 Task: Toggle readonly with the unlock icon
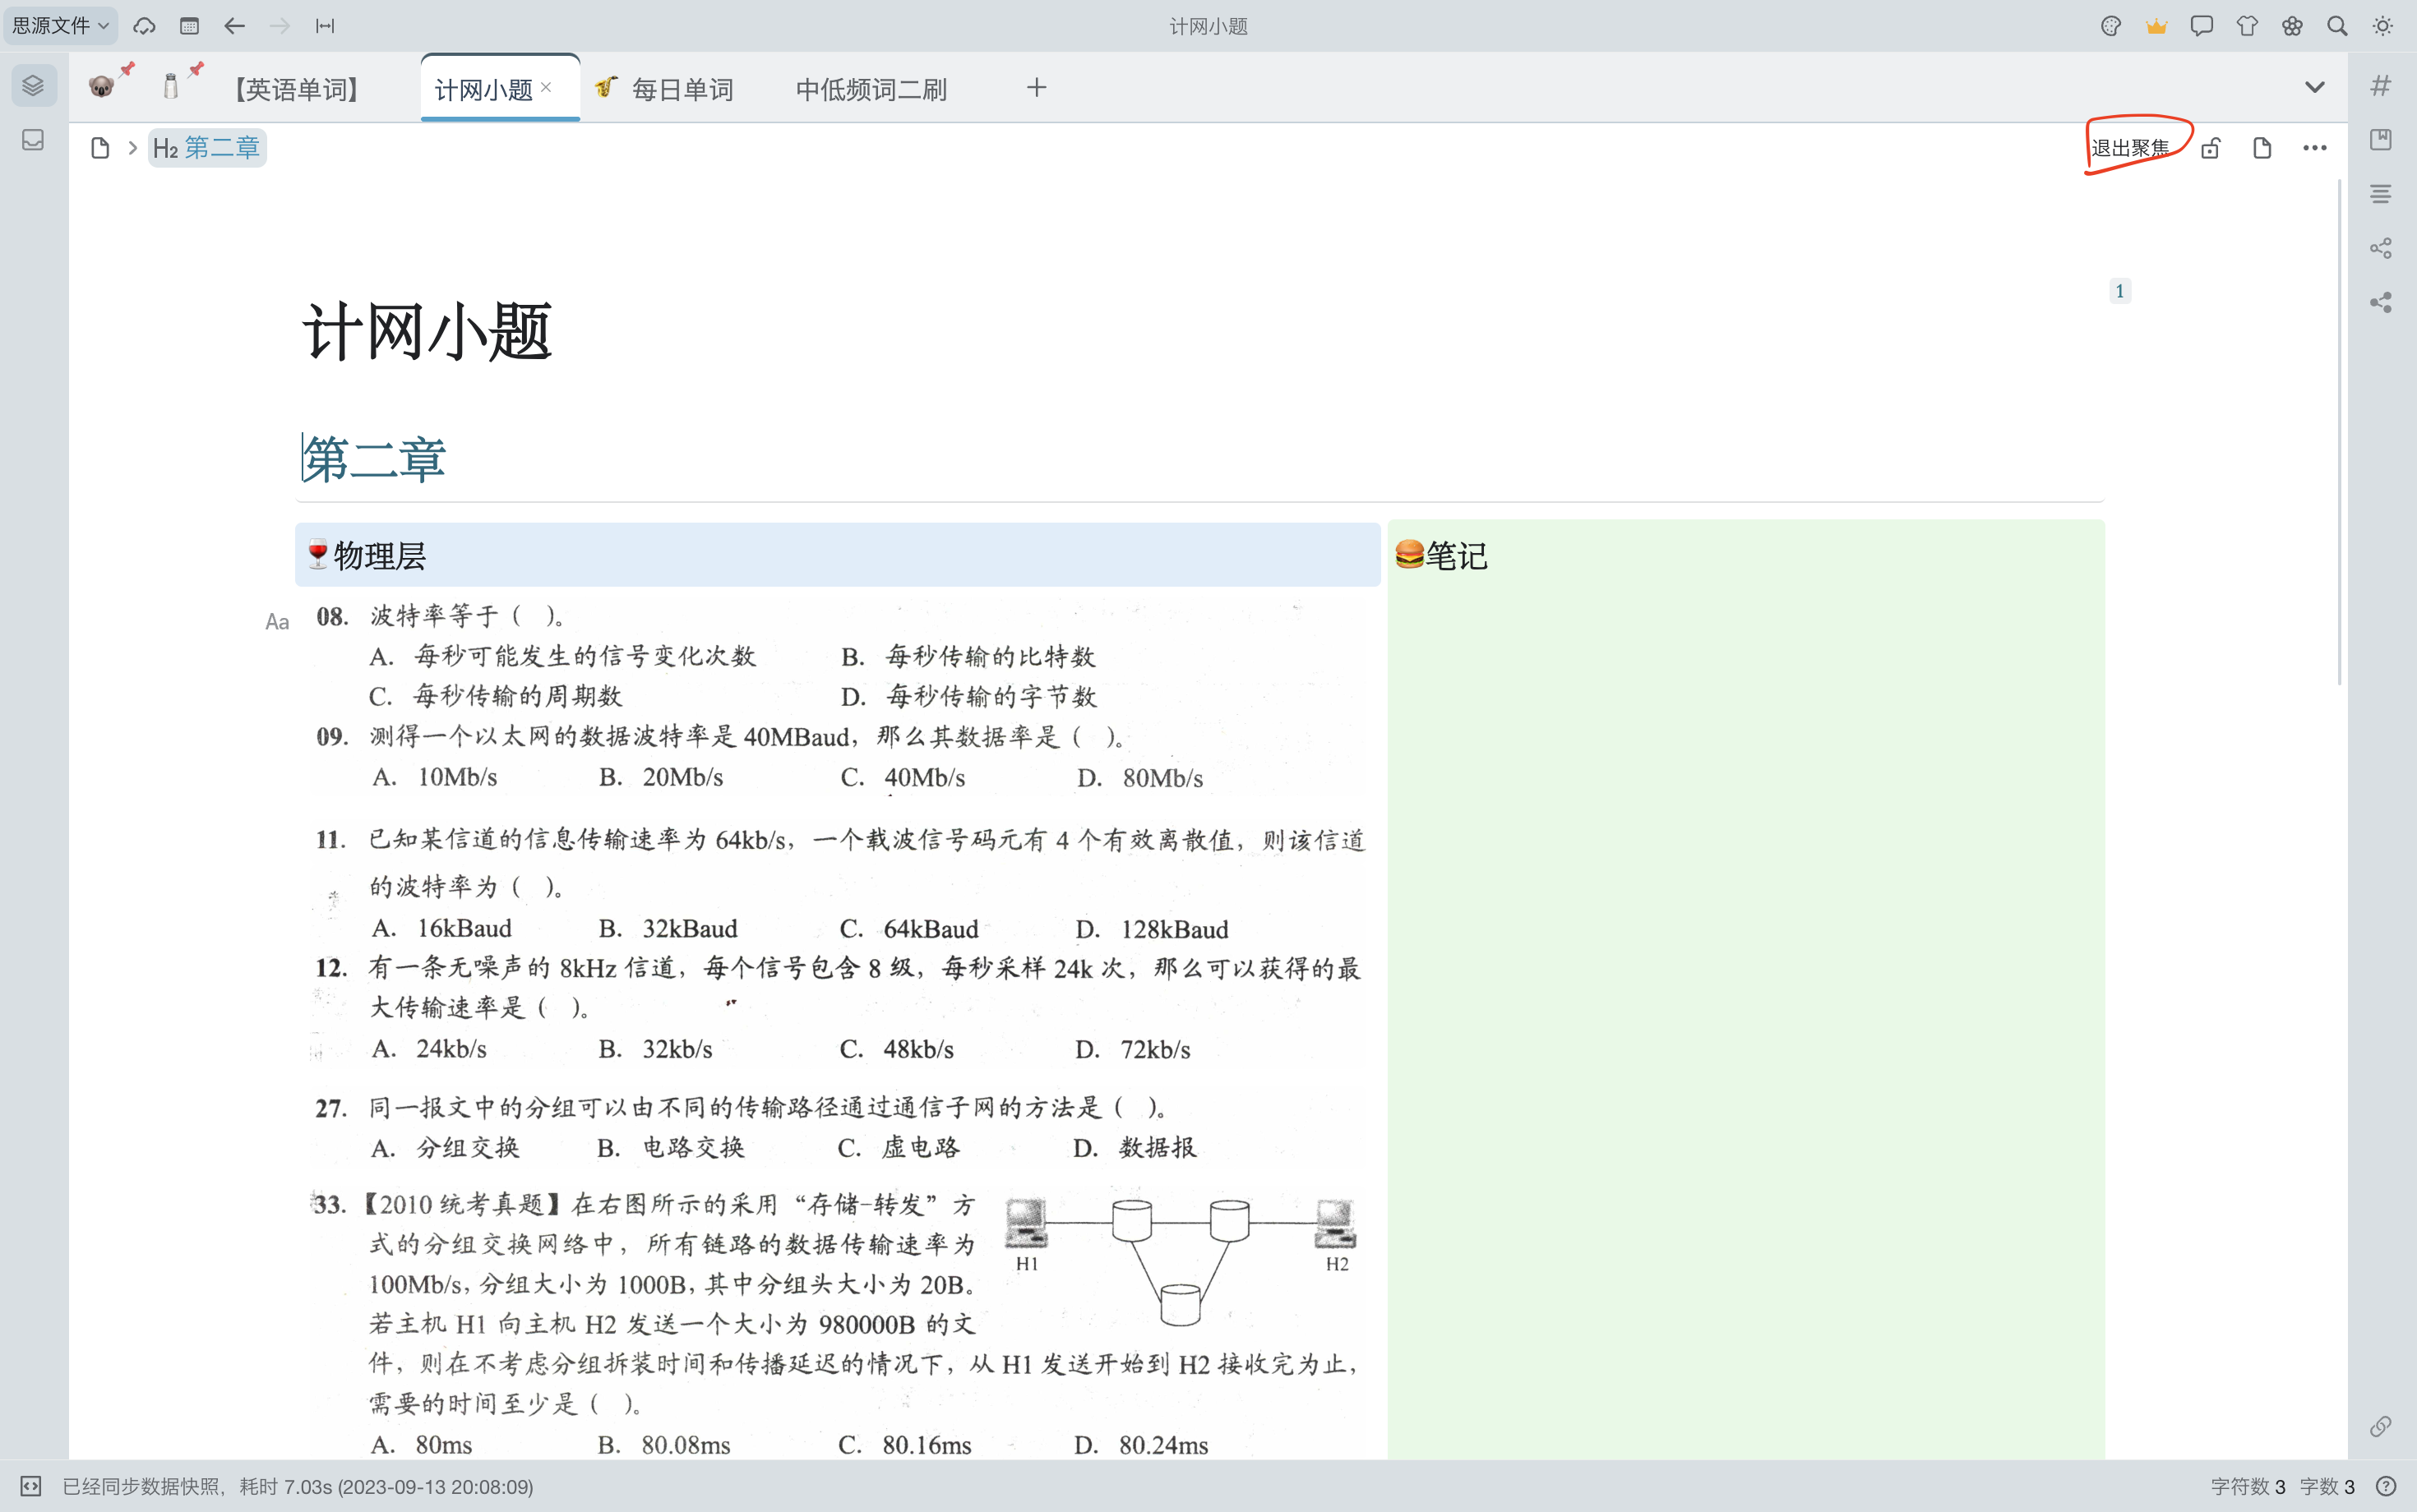click(x=2211, y=147)
